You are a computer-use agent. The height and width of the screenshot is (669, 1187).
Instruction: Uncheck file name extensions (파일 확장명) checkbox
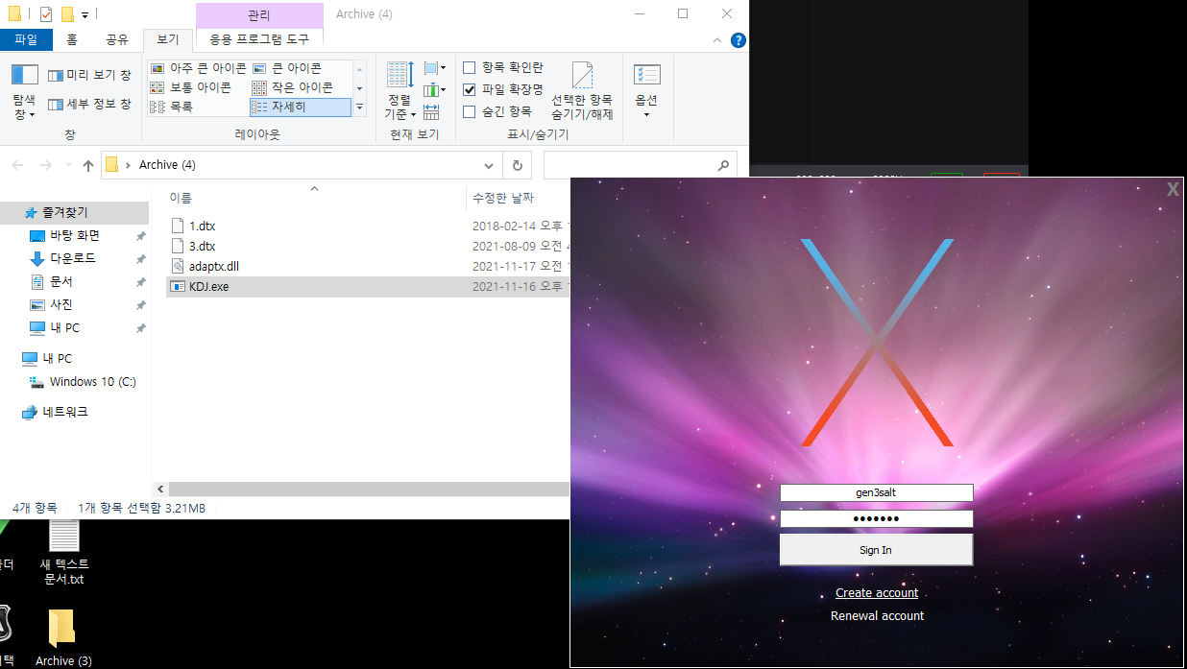click(470, 89)
